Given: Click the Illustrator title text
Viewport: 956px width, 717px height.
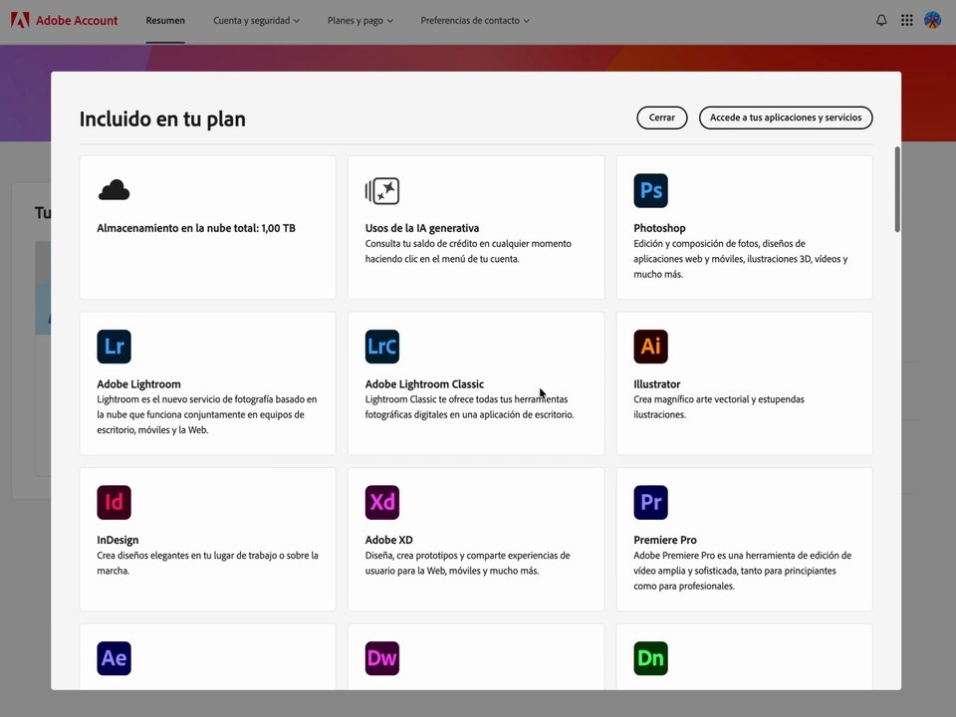Looking at the screenshot, I should (x=656, y=384).
